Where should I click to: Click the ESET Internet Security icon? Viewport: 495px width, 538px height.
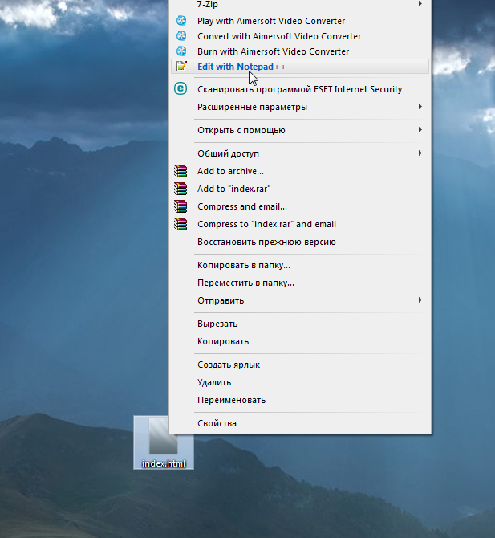click(x=181, y=88)
